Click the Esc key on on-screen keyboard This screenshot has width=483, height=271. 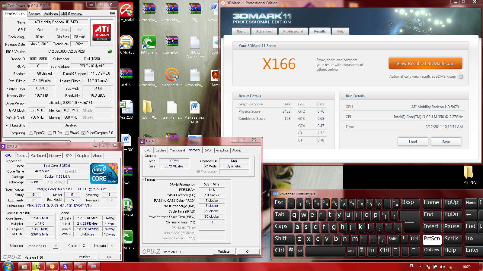[x=280, y=203]
